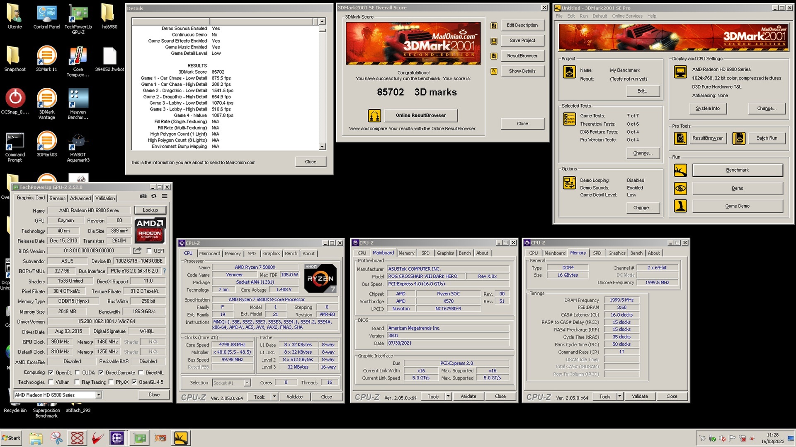Screen dimensions: 796x447
Task: Click the Batch Run icon in Pro Tools
Action: (x=739, y=138)
